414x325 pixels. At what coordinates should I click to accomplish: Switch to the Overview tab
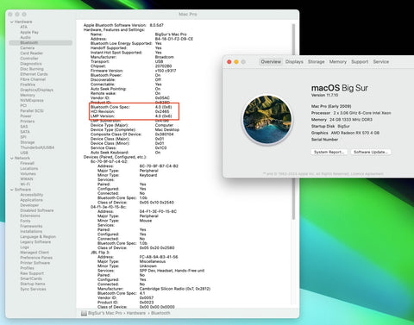271,62
